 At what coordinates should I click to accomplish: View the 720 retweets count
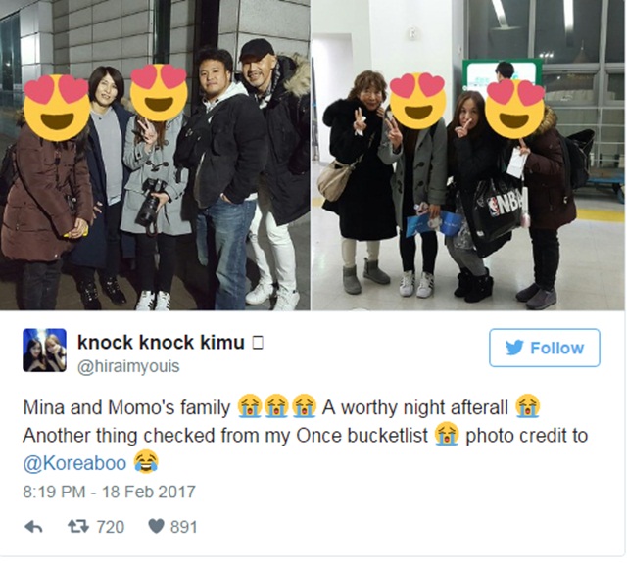pos(111,527)
